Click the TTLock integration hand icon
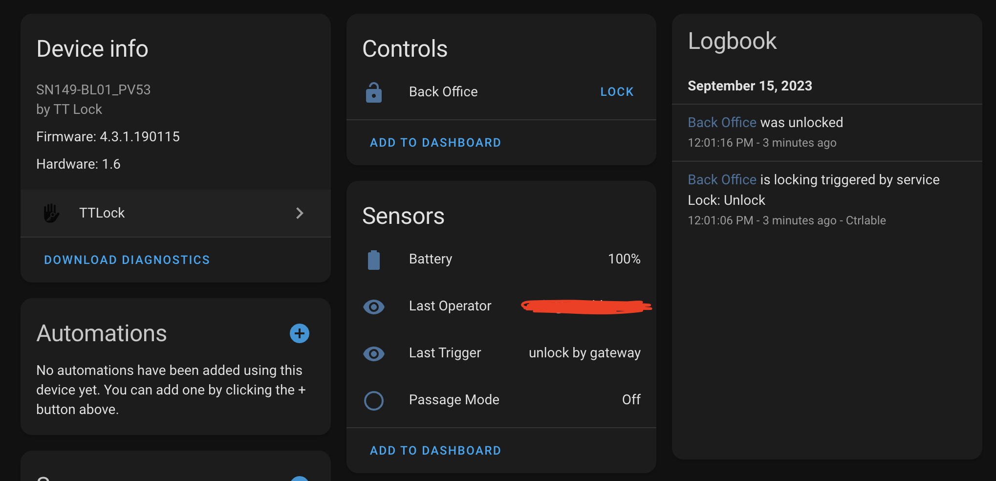 click(x=52, y=213)
